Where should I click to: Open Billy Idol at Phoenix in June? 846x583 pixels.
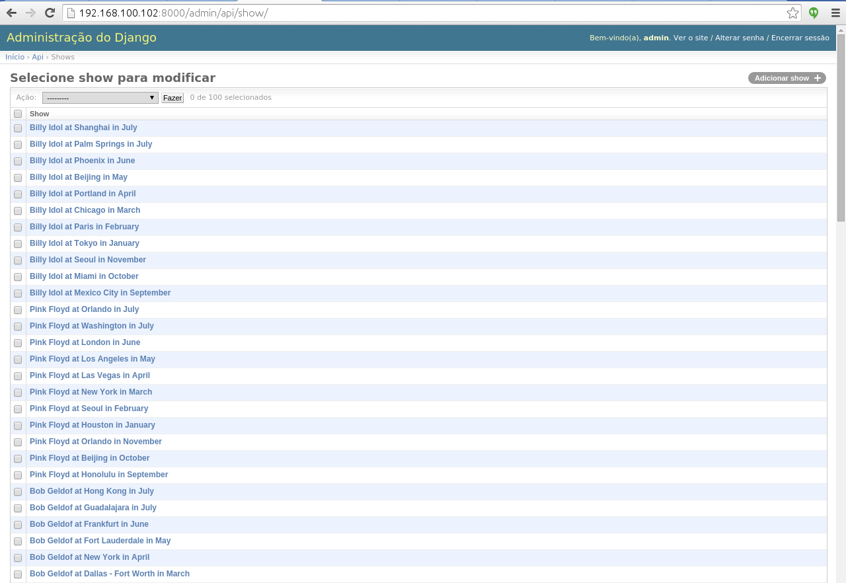[x=82, y=161]
